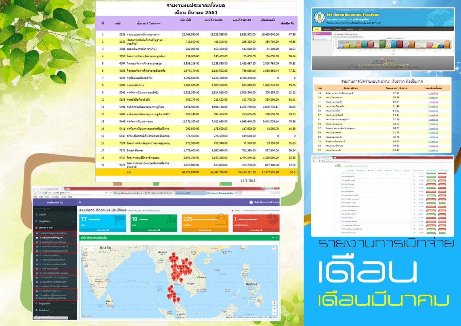Click the BMS Budget Management Phetchabun logo
This screenshot has height=326, width=461.
[x=319, y=18]
